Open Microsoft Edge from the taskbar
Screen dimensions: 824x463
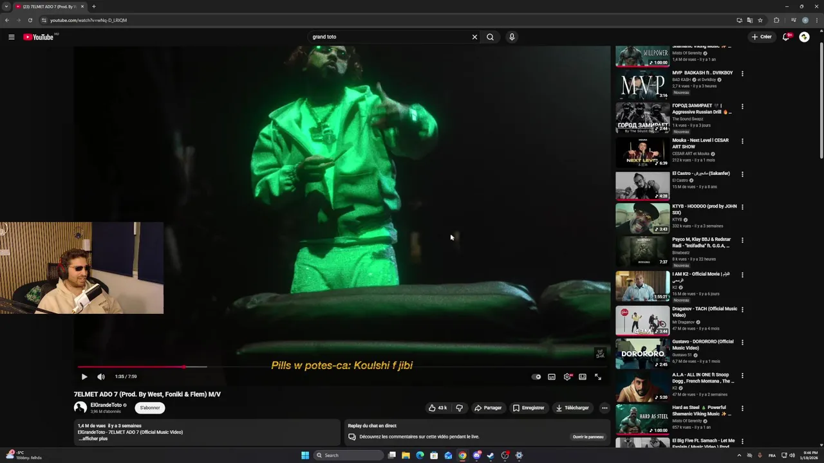coord(420,455)
